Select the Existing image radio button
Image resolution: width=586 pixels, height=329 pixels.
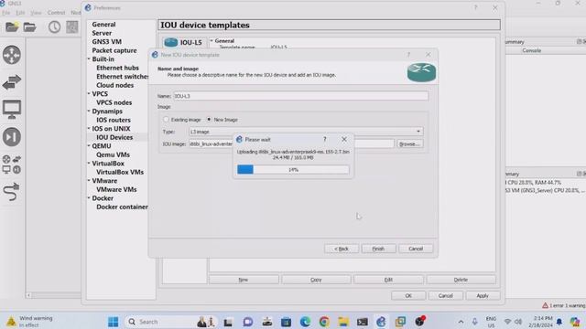(x=166, y=120)
